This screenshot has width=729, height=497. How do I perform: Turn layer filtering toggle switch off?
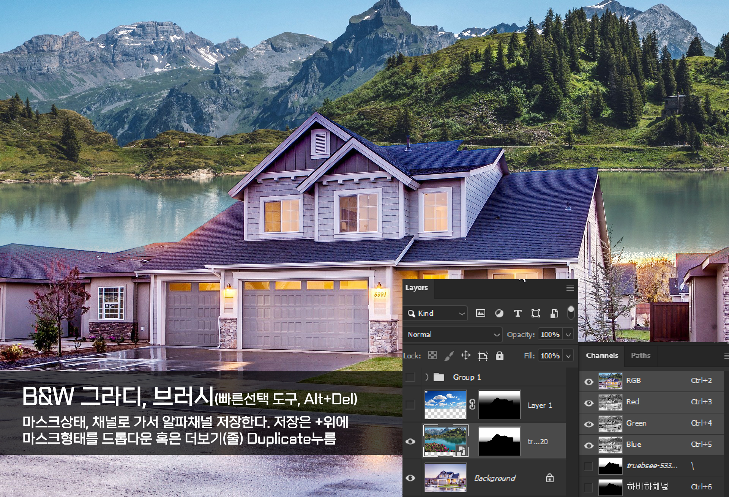[x=571, y=312]
